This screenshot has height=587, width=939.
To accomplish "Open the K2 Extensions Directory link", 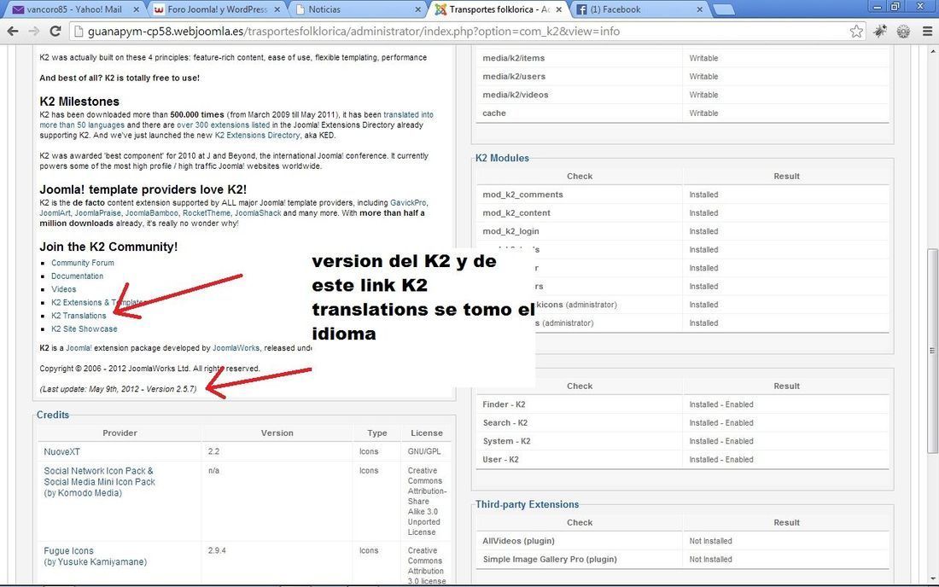I will tap(257, 135).
